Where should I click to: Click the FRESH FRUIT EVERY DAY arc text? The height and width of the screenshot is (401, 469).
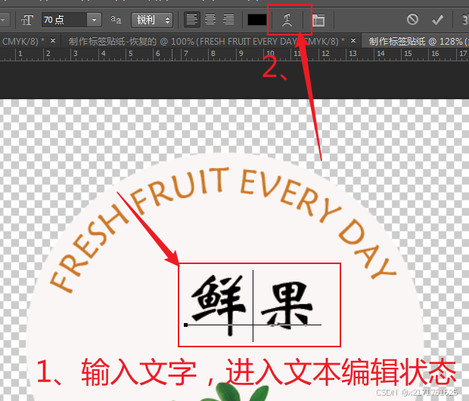pos(223,229)
